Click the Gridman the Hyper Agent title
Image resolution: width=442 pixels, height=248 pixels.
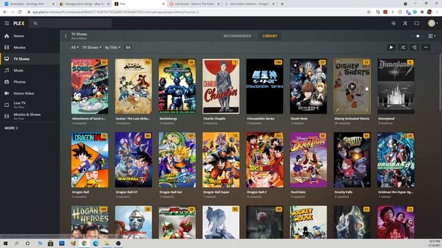coord(395,192)
